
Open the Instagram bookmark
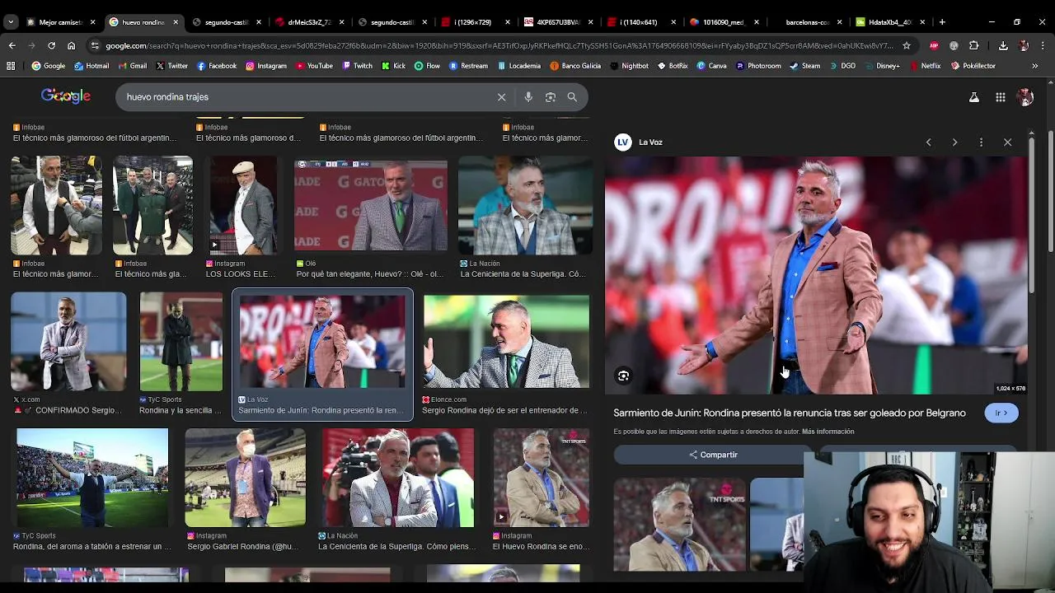(x=266, y=66)
